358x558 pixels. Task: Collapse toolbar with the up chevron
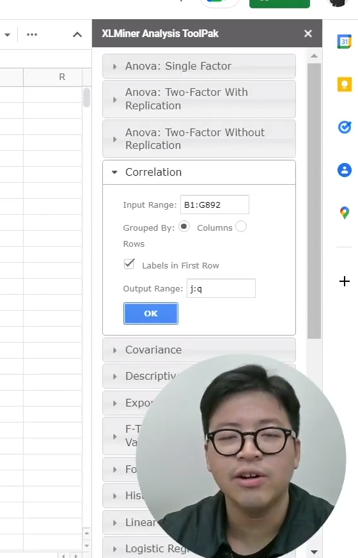pos(77,35)
